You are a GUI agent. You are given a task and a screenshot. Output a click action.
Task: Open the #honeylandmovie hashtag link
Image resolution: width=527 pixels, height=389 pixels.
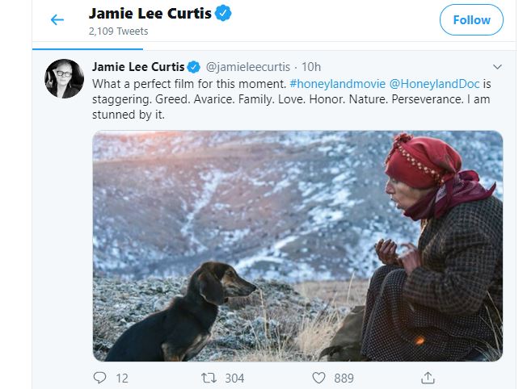[x=328, y=83]
